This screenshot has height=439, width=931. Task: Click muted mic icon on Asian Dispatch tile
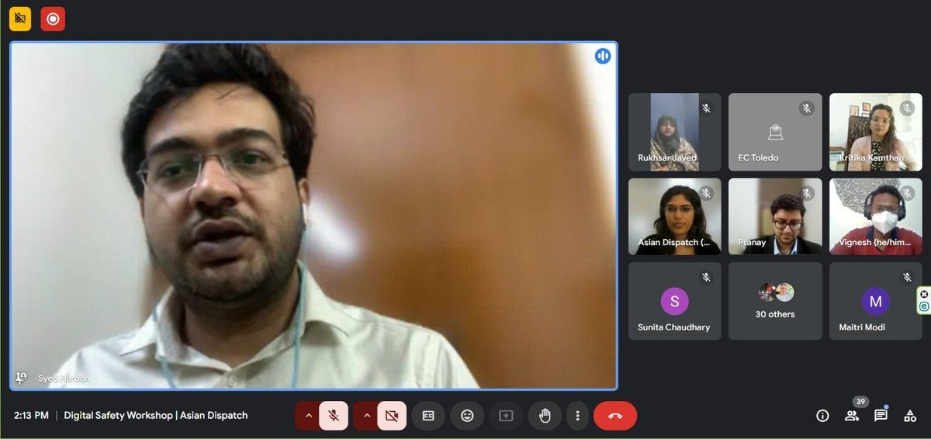click(706, 193)
